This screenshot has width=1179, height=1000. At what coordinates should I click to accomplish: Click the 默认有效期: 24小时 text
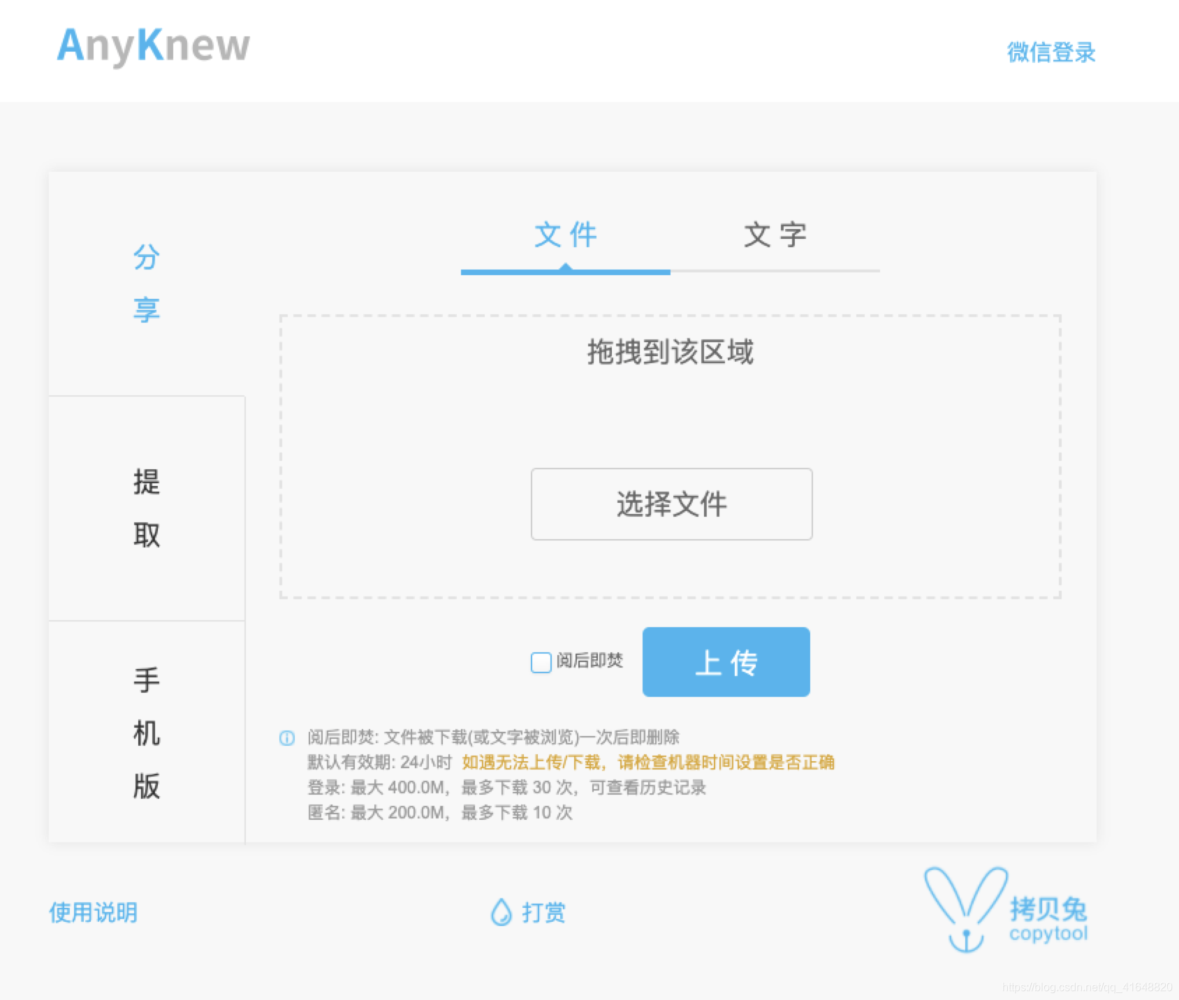tap(380, 762)
